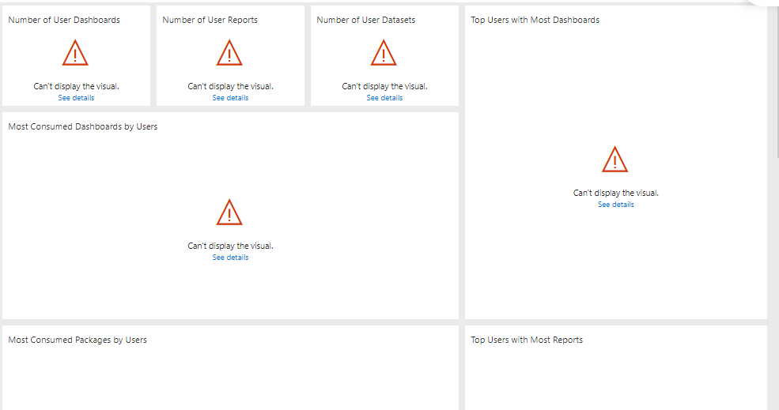Select the Top Users with Most Reports title
The image size is (779, 410).
click(x=527, y=340)
